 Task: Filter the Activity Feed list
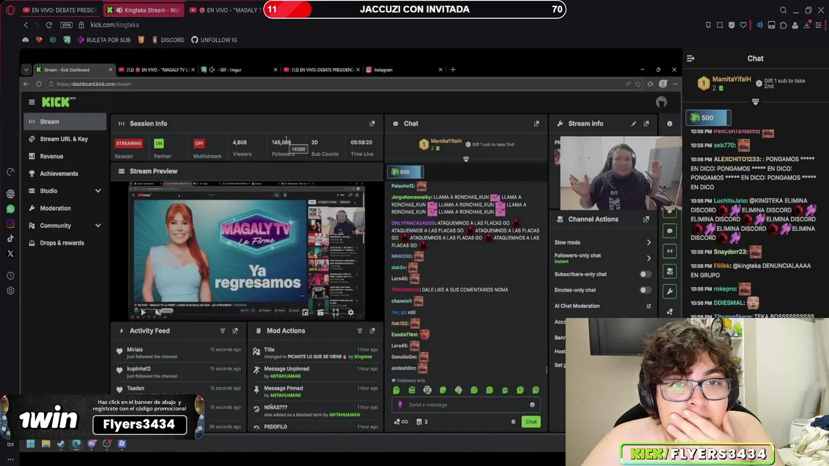point(222,331)
